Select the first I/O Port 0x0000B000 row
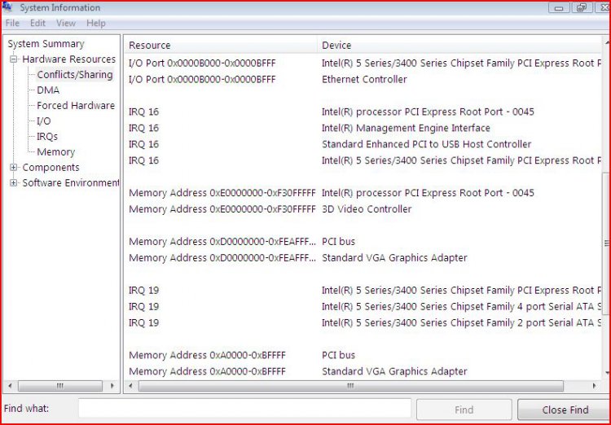The height and width of the screenshot is (425, 611). (x=364, y=64)
